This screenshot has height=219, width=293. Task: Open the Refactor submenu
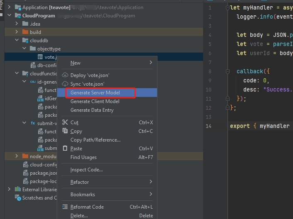(x=107, y=182)
